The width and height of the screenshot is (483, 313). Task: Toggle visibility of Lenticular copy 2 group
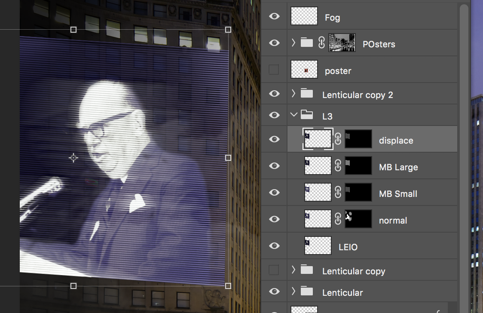(x=274, y=93)
